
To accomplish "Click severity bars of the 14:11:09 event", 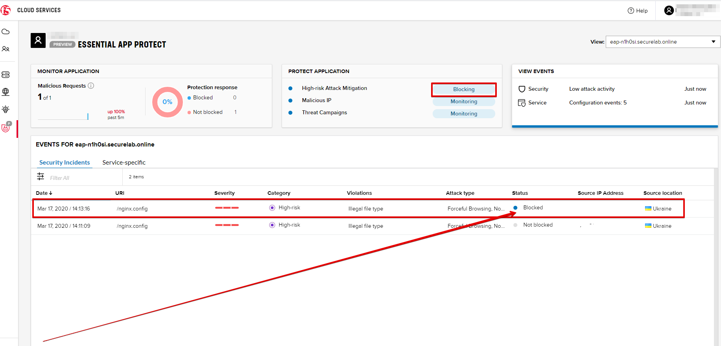I will point(227,225).
